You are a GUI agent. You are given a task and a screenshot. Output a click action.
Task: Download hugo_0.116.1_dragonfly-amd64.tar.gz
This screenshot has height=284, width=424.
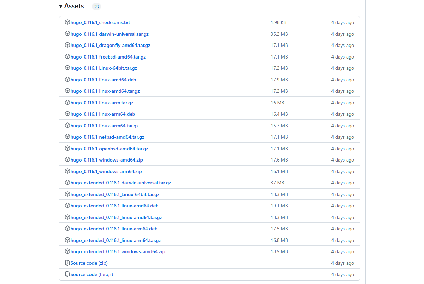coord(110,46)
